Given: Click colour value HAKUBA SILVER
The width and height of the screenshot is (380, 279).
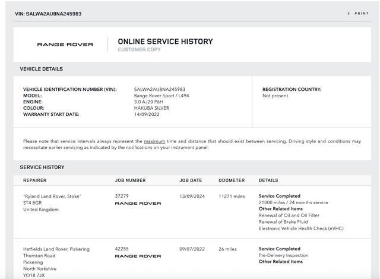Looking at the screenshot, I should click(151, 108).
